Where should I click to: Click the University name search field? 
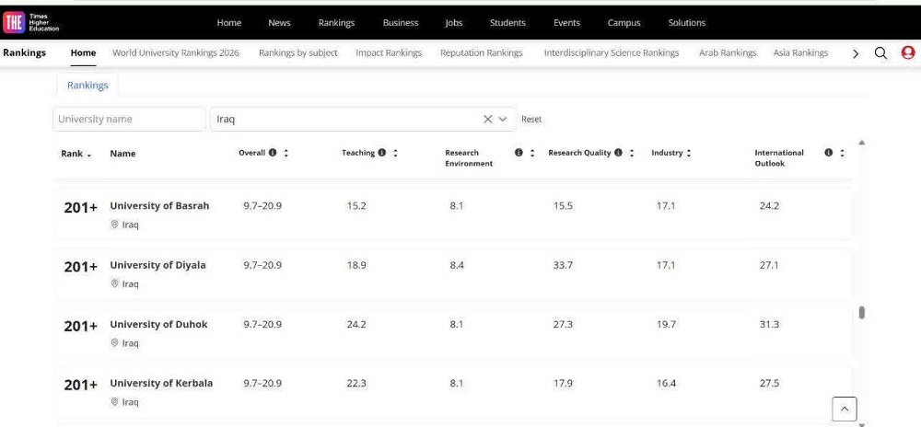point(129,120)
